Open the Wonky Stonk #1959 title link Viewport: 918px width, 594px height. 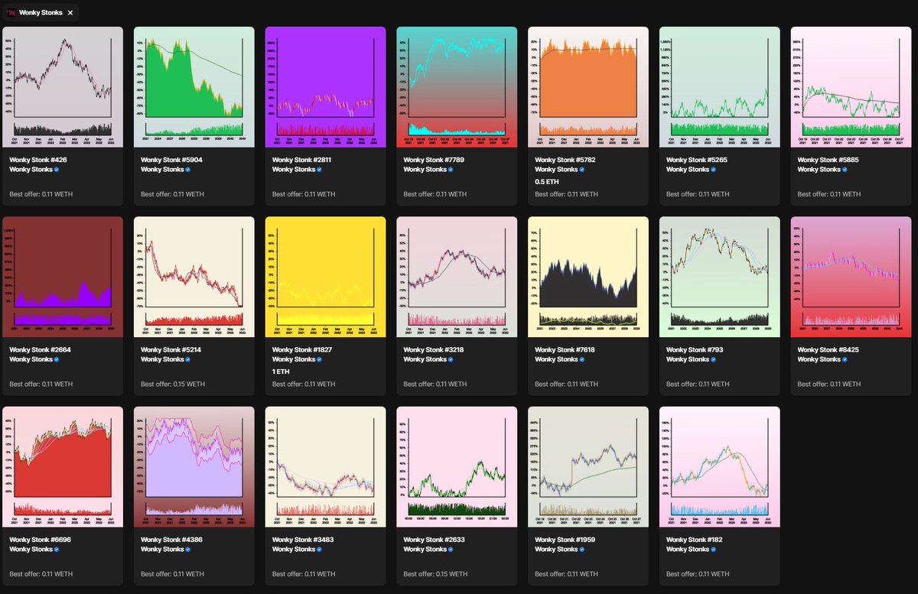(x=563, y=540)
